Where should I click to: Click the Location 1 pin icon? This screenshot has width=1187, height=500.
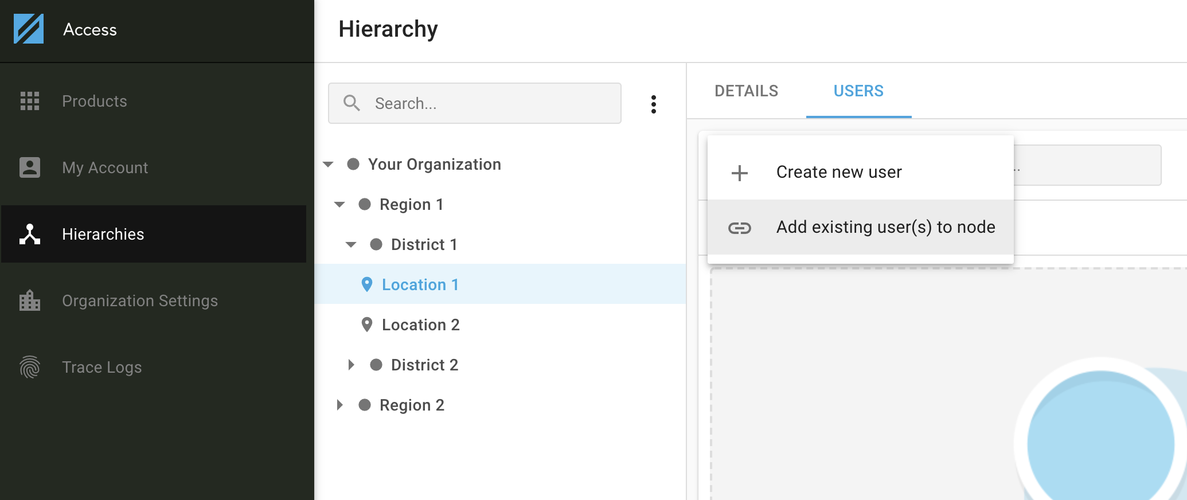pos(367,284)
